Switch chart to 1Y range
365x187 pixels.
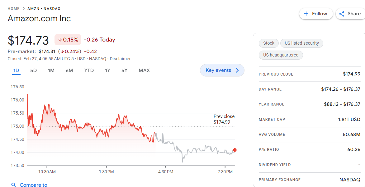[107, 71]
